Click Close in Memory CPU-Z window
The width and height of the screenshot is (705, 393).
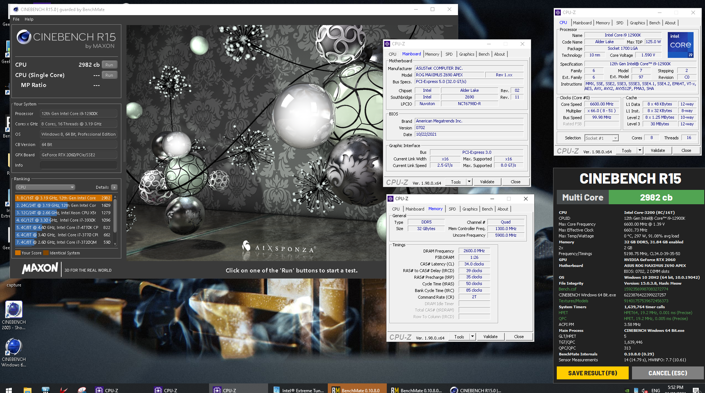coord(519,337)
